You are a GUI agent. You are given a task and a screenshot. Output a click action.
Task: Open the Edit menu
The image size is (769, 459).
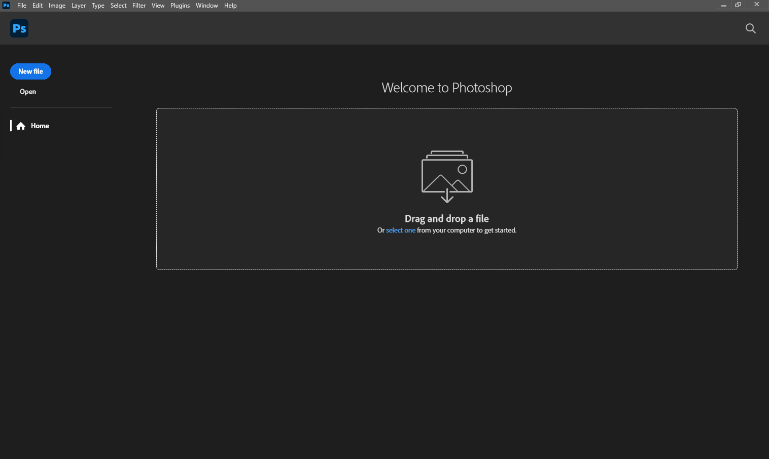click(38, 6)
